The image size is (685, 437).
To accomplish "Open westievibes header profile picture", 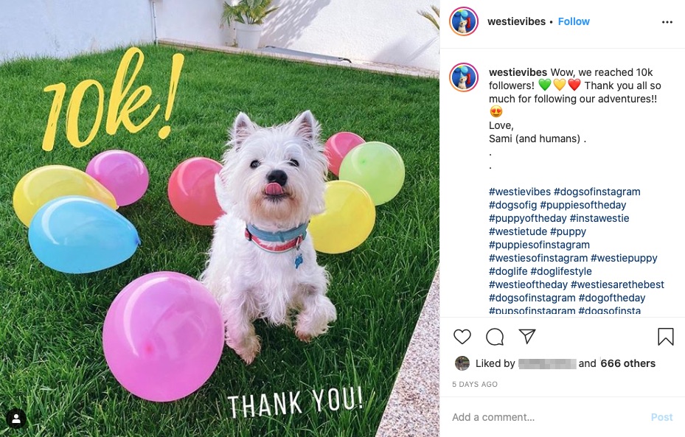I will [x=464, y=21].
